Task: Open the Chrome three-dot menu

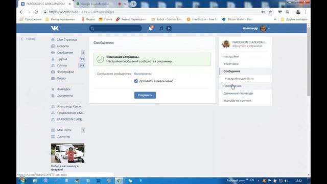Action: [x=306, y=12]
